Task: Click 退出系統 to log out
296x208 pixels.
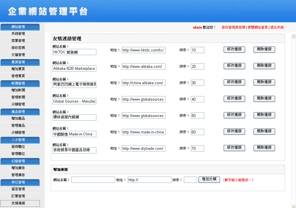Action: coord(277,27)
